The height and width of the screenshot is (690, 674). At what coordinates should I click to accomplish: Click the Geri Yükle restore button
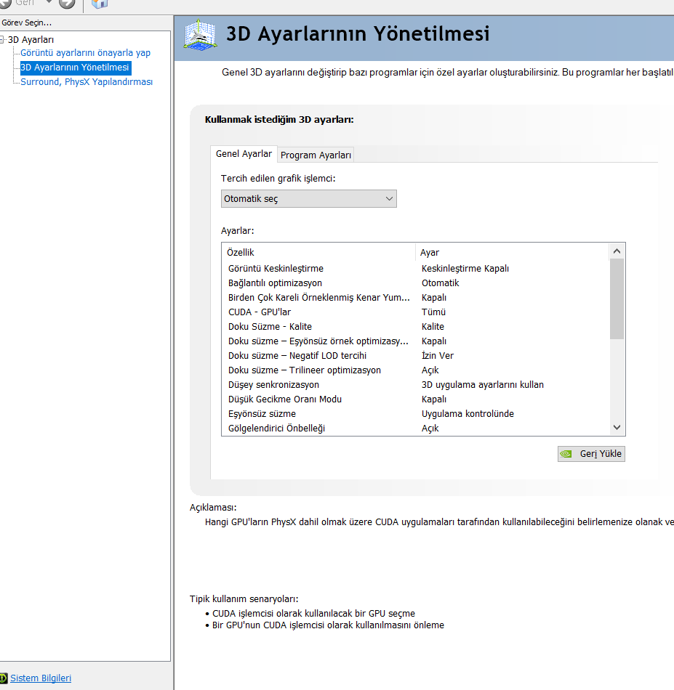pos(591,454)
